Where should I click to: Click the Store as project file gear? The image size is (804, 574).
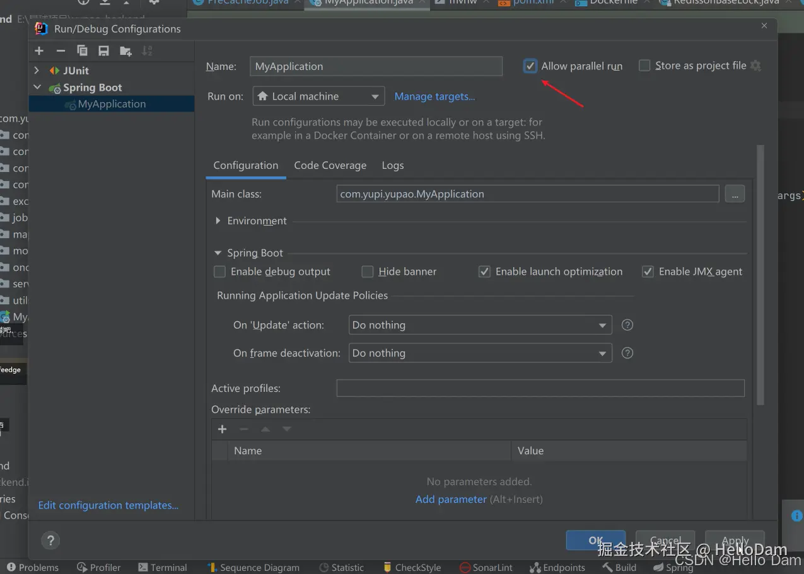click(755, 66)
